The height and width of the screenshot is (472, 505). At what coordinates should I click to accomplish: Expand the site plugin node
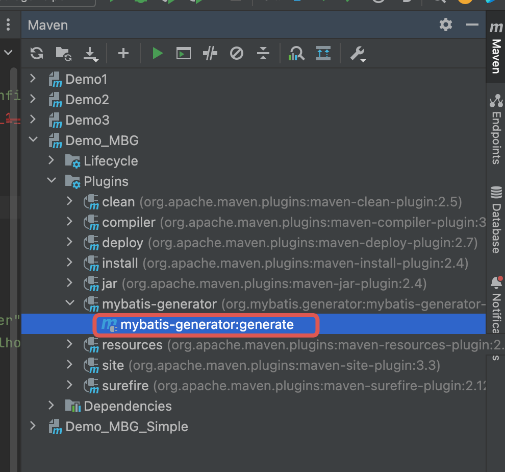click(69, 364)
